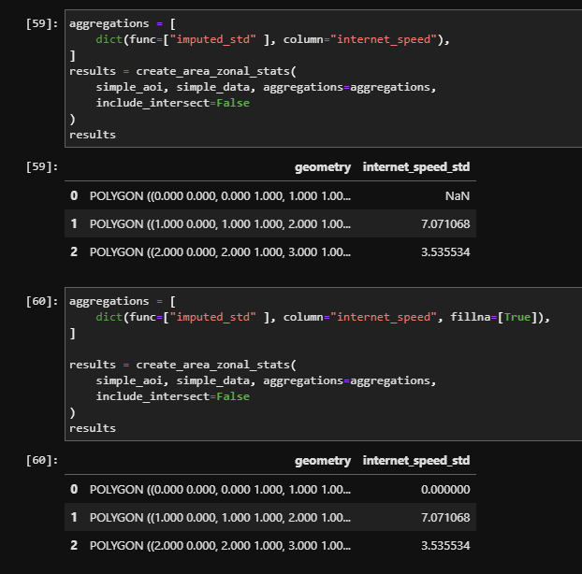The width and height of the screenshot is (582, 574).
Task: Click inside code cell 60 editor
Action: pyautogui.click(x=323, y=365)
